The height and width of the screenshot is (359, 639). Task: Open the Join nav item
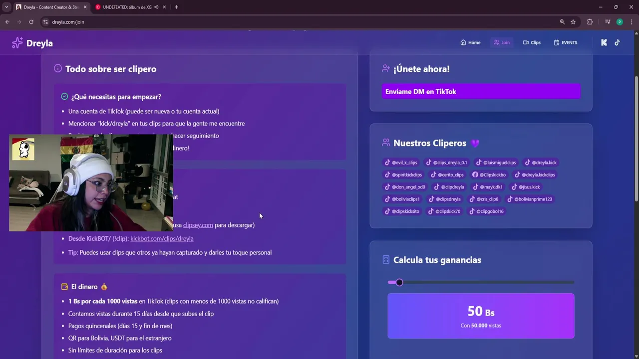(x=502, y=42)
